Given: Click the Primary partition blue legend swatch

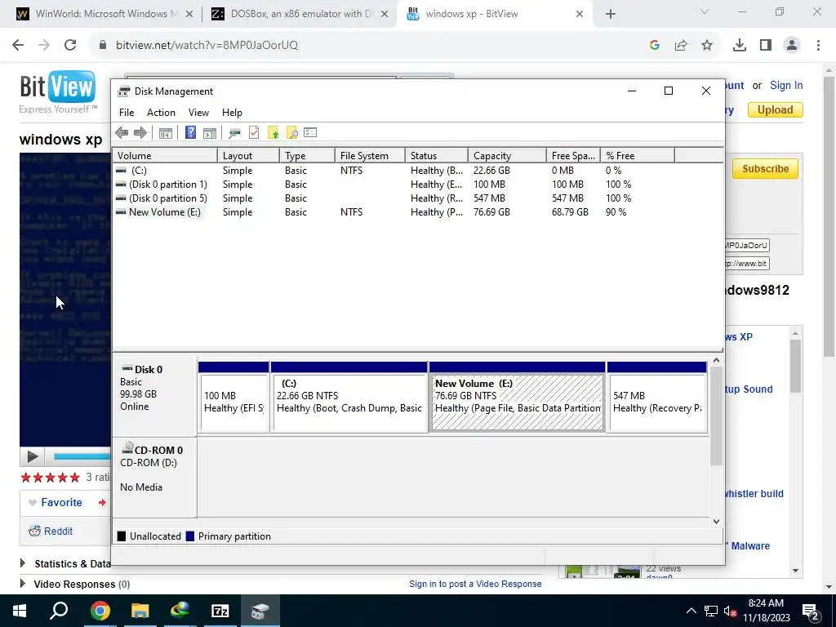Looking at the screenshot, I should pos(189,536).
